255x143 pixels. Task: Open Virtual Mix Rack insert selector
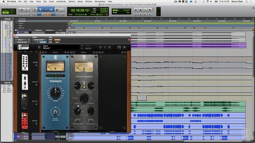click(22, 42)
